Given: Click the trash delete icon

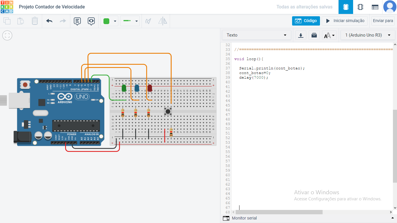Looking at the screenshot, I should coord(35,21).
